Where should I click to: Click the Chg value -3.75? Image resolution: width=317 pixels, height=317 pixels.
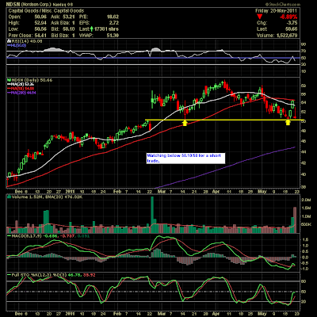(x=292, y=23)
